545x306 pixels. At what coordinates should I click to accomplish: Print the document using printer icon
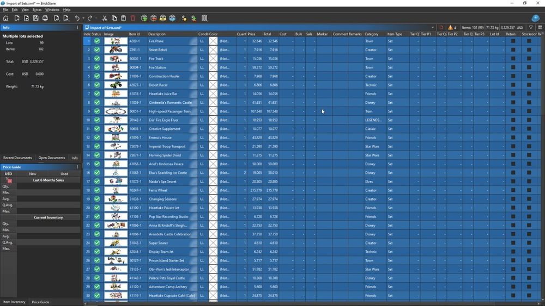(x=45, y=18)
